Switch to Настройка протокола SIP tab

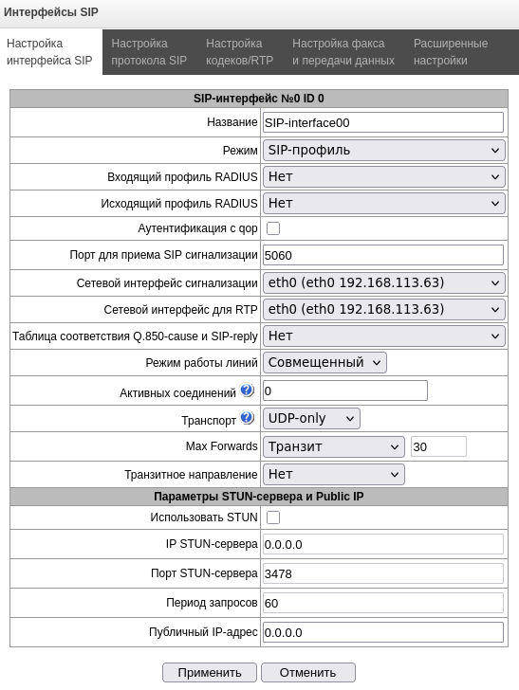tap(149, 52)
